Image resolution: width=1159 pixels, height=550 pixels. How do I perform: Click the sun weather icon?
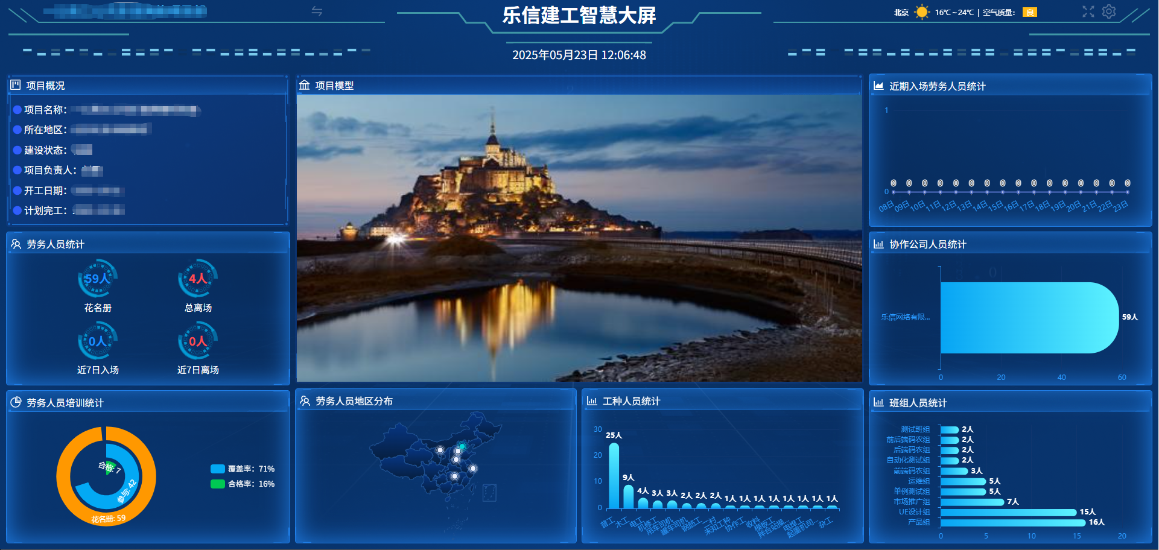pos(921,12)
